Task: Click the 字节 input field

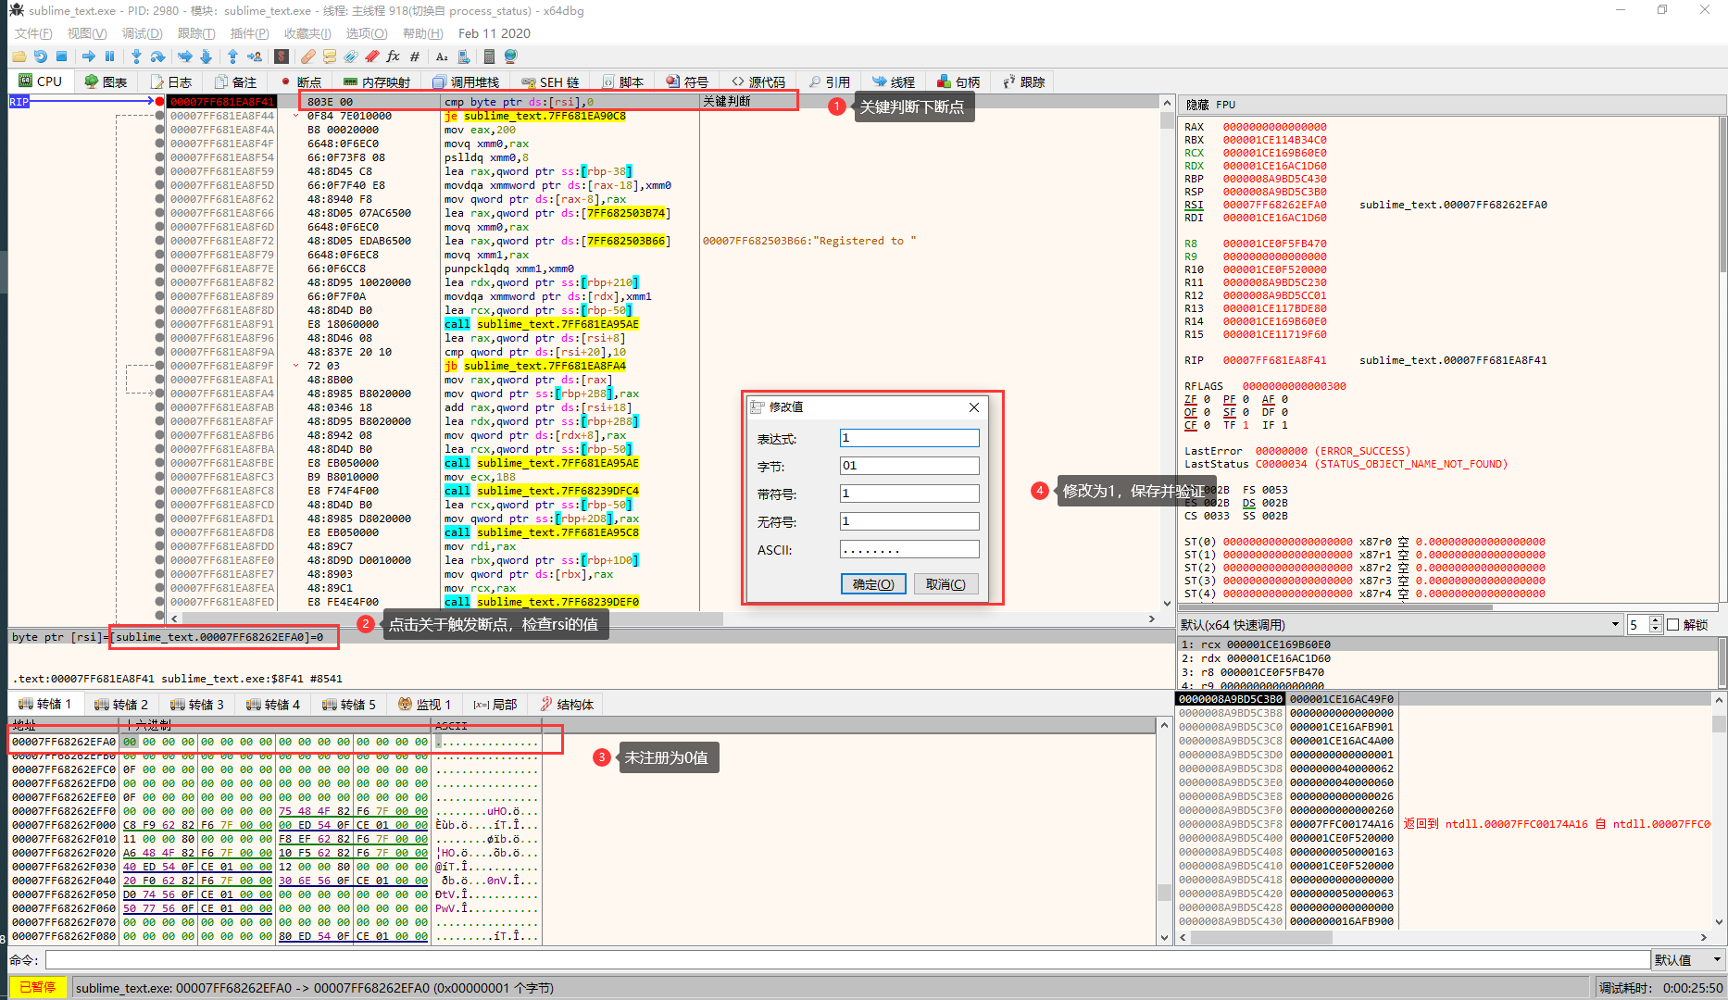Action: click(909, 466)
